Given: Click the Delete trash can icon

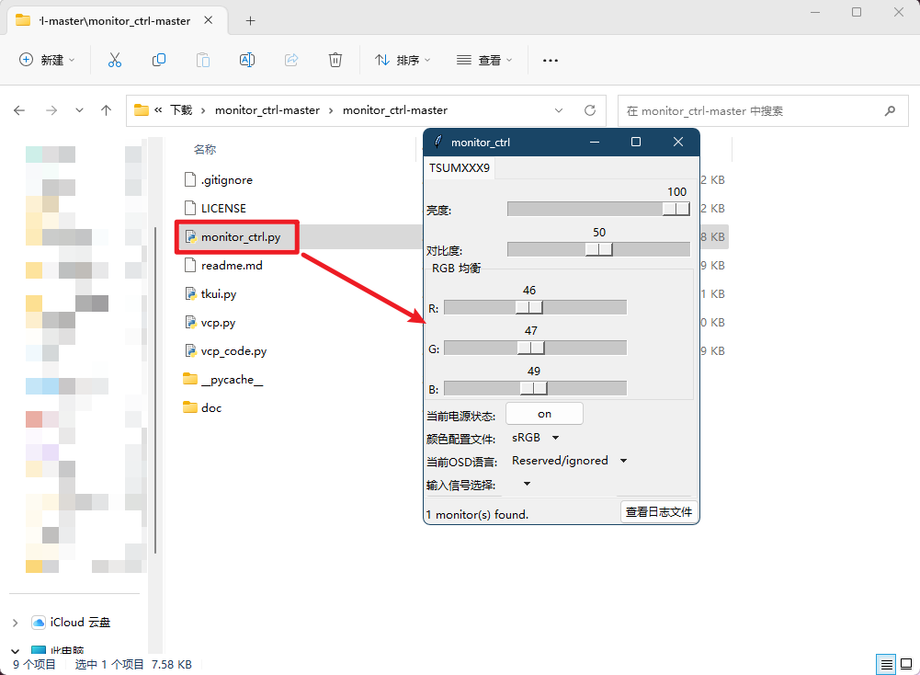Looking at the screenshot, I should [335, 60].
